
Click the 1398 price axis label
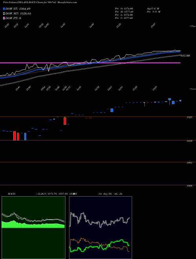190,186
